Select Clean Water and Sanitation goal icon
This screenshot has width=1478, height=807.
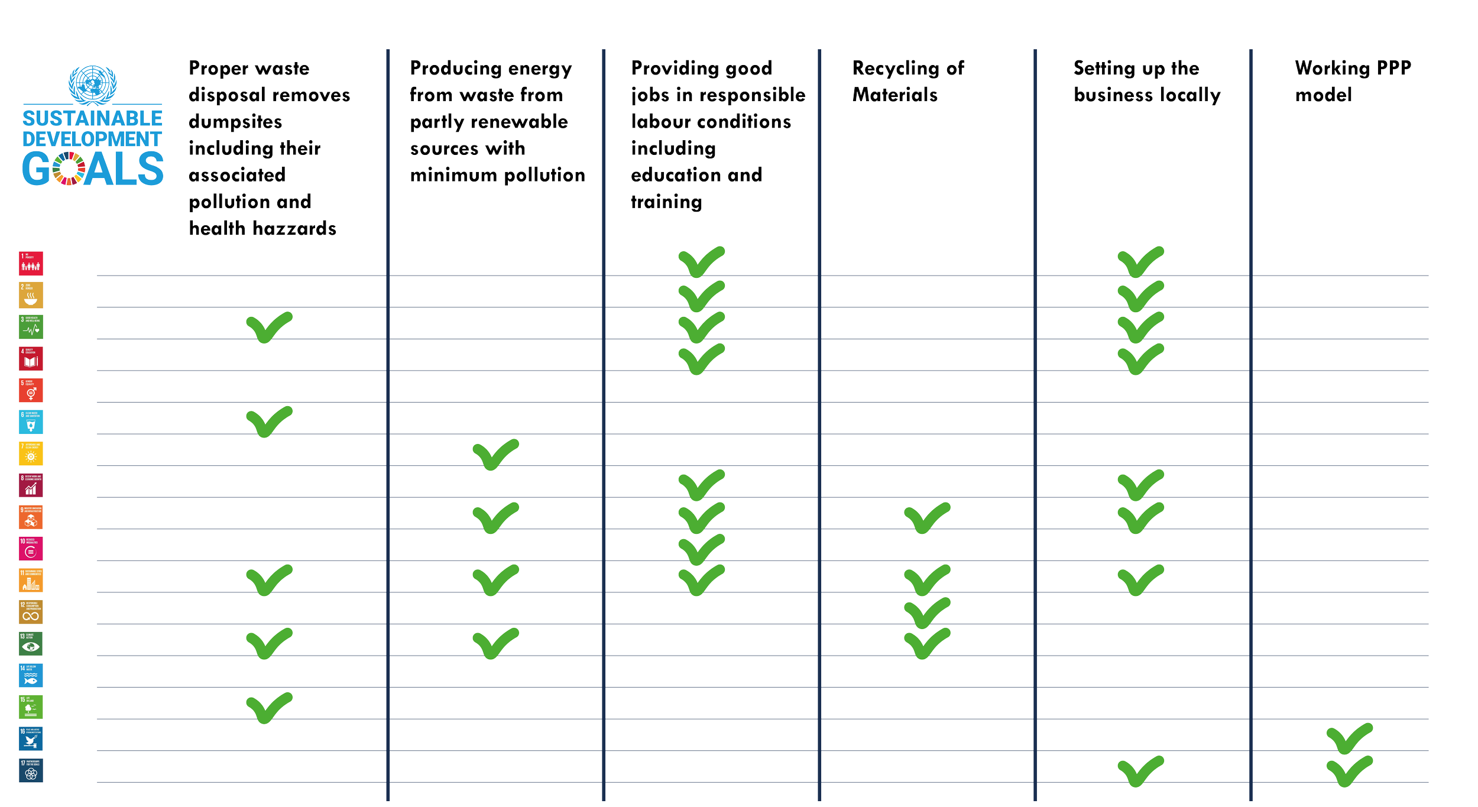click(31, 422)
